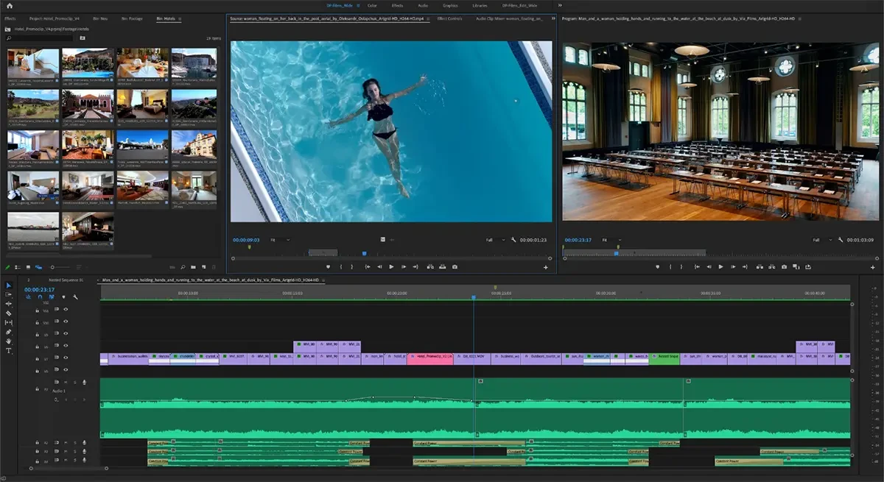The width and height of the screenshot is (884, 482).
Task: Choose the Hand tool
Action: (9, 341)
